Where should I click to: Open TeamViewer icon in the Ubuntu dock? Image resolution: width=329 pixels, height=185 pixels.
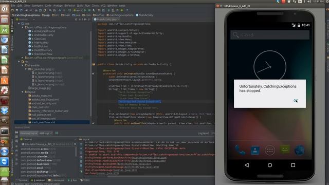pyautogui.click(x=5, y=162)
